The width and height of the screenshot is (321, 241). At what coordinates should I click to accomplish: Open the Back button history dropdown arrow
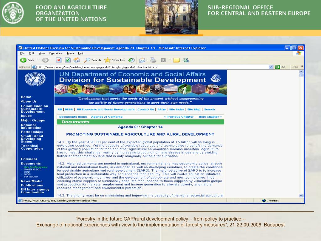point(38,60)
